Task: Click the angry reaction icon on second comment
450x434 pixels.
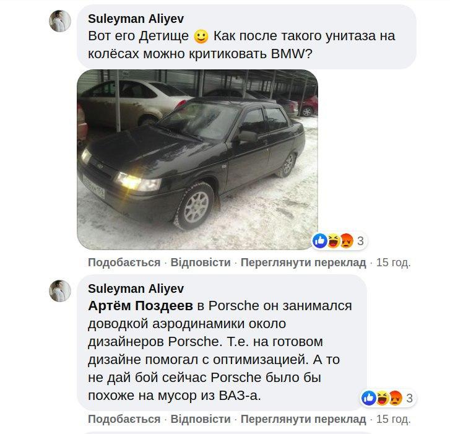Action: point(395,398)
